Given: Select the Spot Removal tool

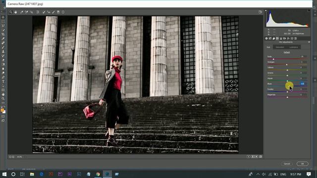Looking at the screenshot, I should click(x=44, y=12).
